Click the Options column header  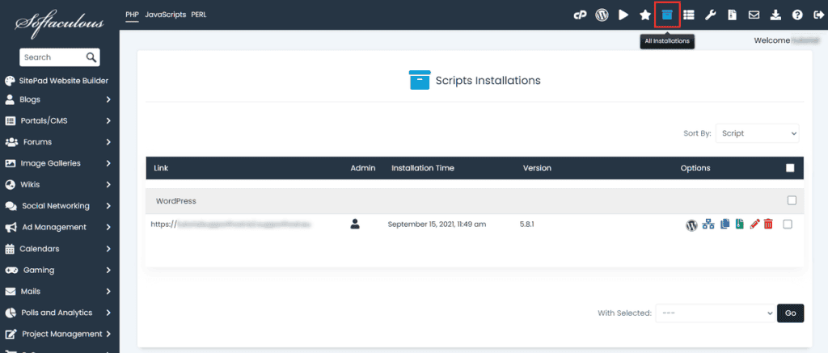tap(695, 168)
